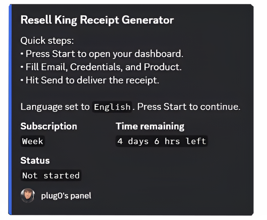Click the "Press Start to continue." text
This screenshot has height=220, width=267.
coord(189,107)
